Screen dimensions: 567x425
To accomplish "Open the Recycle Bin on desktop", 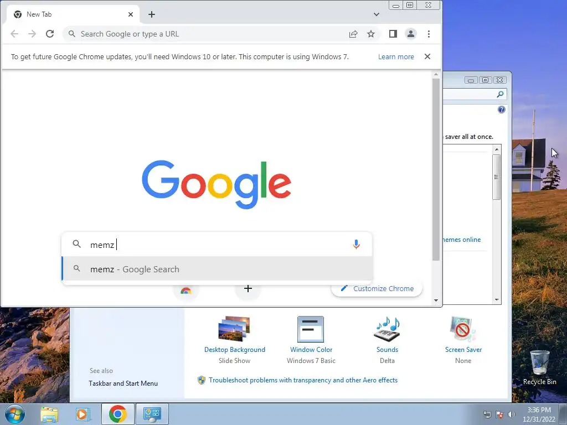I will 539,368.
